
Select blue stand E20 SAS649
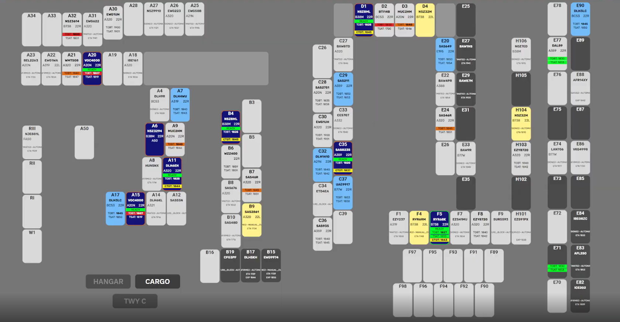tap(445, 55)
